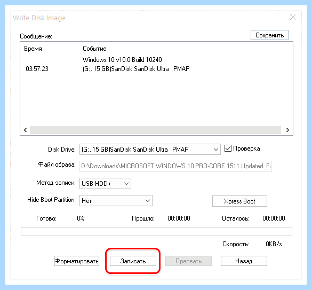The image size is (312, 290).
Task: Toggle the Проверка checkbox
Action: coord(228,148)
